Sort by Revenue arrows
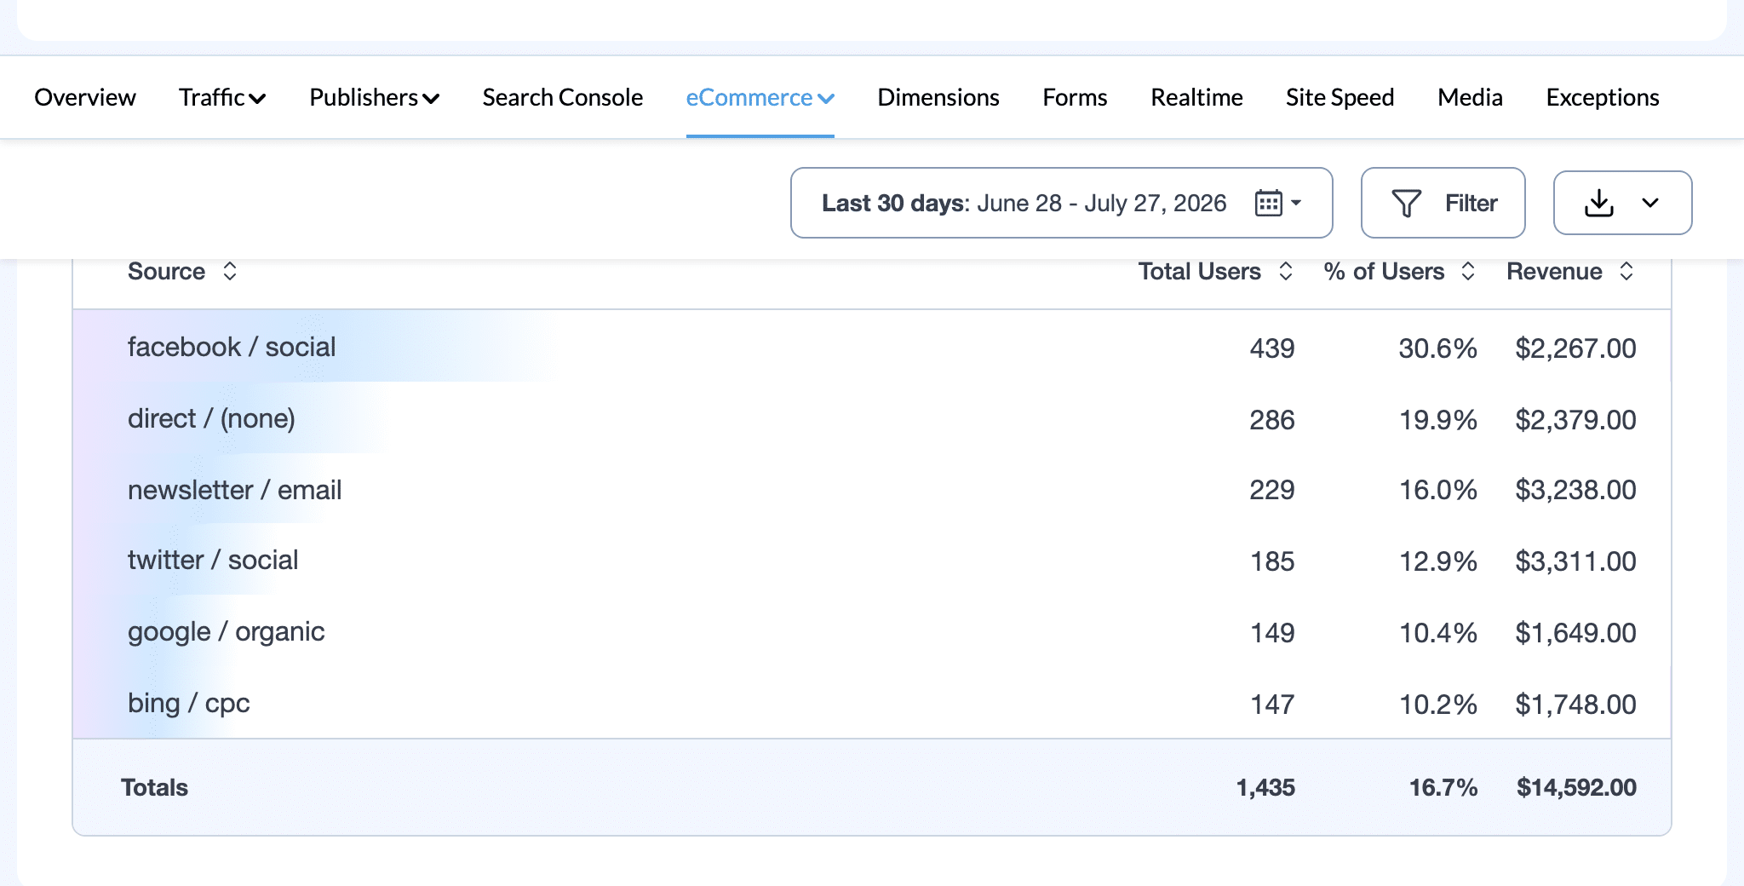Screen dimensions: 1744x886 coord(1626,271)
